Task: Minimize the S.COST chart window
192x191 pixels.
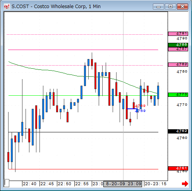Action: (158, 7)
